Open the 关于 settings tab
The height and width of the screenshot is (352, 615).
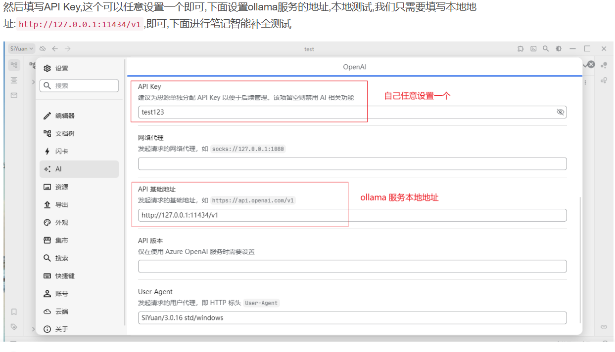tap(79, 329)
